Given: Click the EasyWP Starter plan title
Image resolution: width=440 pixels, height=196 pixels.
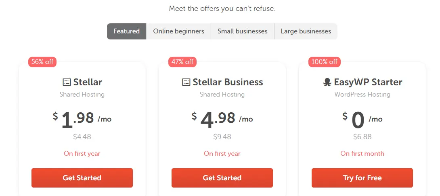Looking at the screenshot, I should click(368, 82).
